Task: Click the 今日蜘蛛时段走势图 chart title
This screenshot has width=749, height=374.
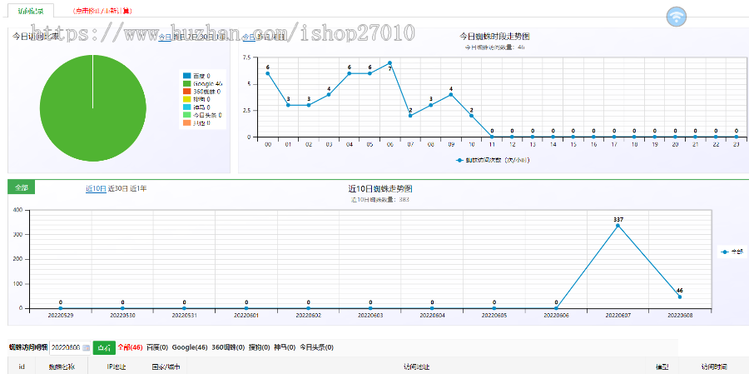Action: coord(494,37)
